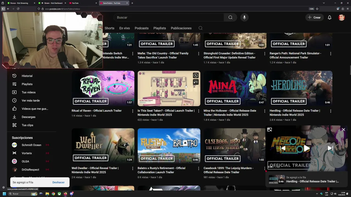
Task: Add Is This Seat Taken to Watch Later
Action: click(x=196, y=76)
